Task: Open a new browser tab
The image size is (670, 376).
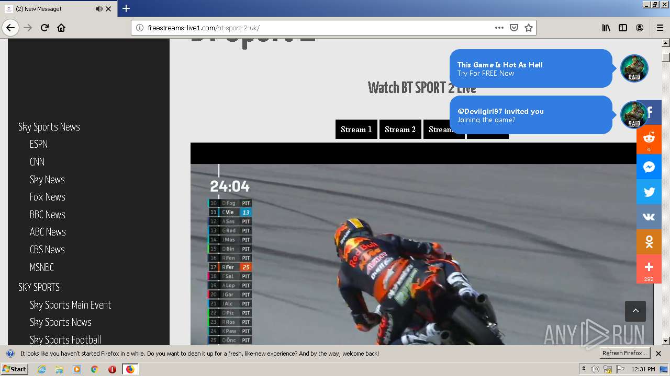Action: [126, 8]
